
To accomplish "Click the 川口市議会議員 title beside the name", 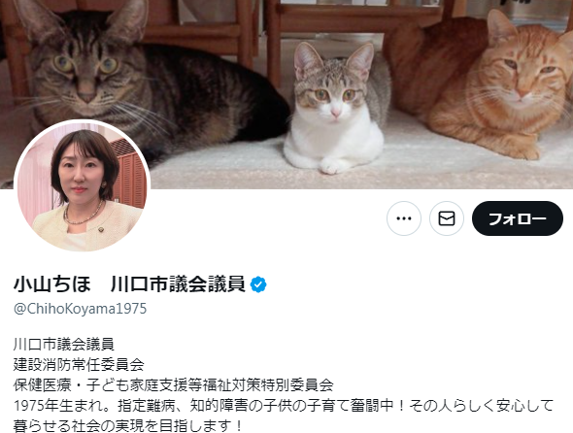I will tap(178, 284).
